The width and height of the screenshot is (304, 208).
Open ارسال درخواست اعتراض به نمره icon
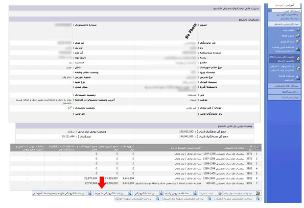[x=298, y=68]
